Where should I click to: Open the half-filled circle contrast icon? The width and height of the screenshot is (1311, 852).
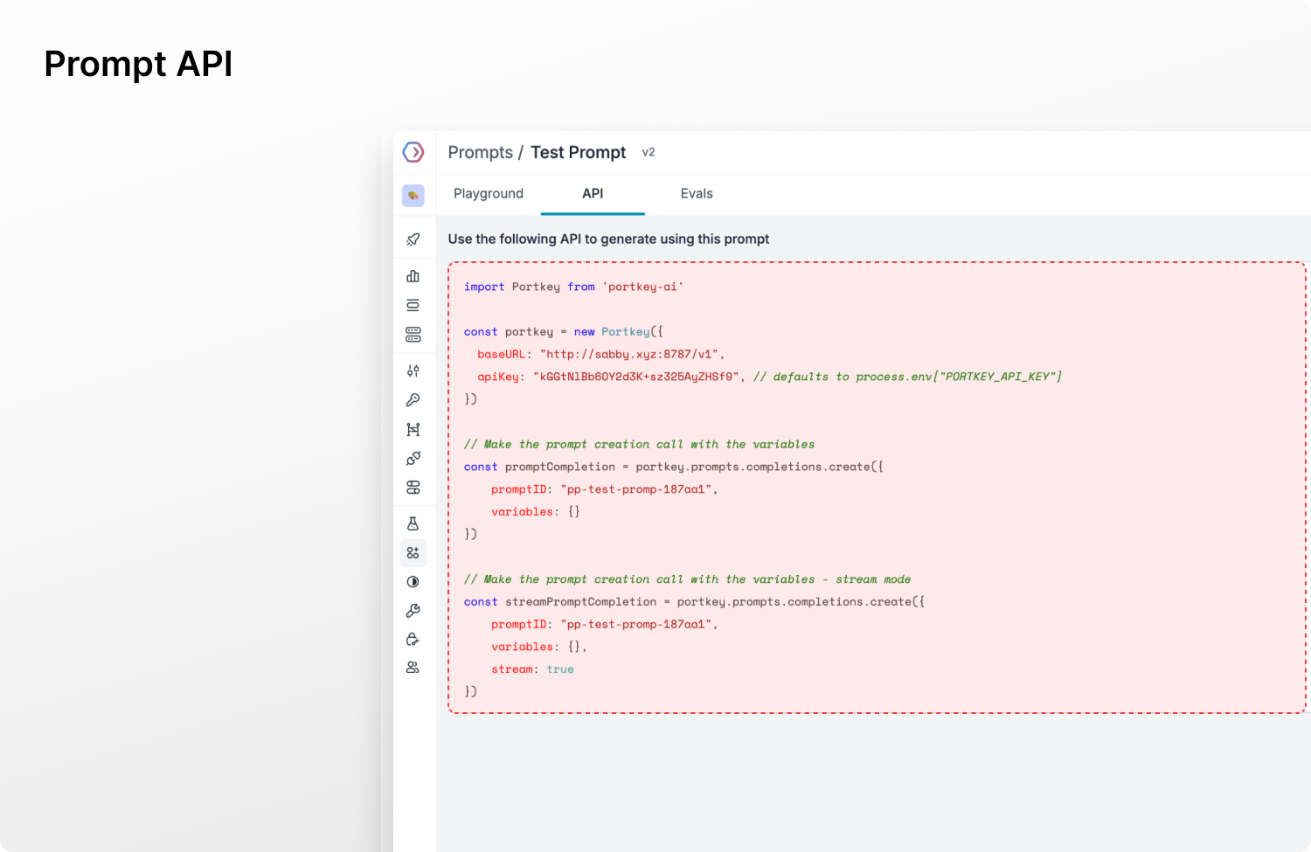click(x=413, y=582)
